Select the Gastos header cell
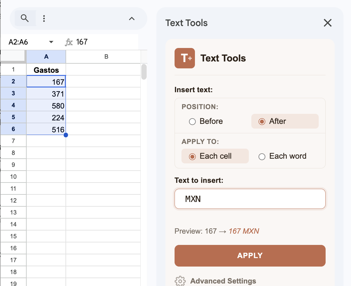Screen dimensions: 351x286 46,69
